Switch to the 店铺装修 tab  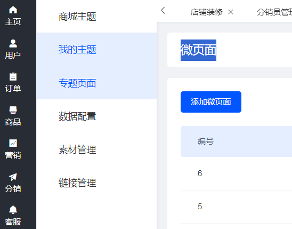coord(206,12)
